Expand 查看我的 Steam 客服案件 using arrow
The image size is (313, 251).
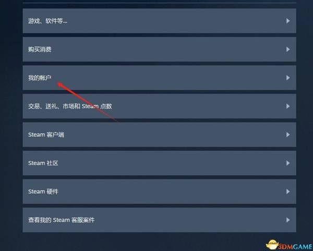click(x=288, y=220)
